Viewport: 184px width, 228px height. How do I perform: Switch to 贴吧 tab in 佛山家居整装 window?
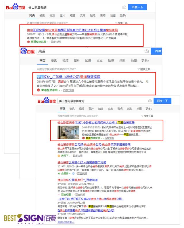pos(93,16)
